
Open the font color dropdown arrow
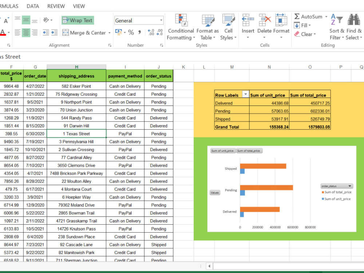pyautogui.click(x=9, y=32)
